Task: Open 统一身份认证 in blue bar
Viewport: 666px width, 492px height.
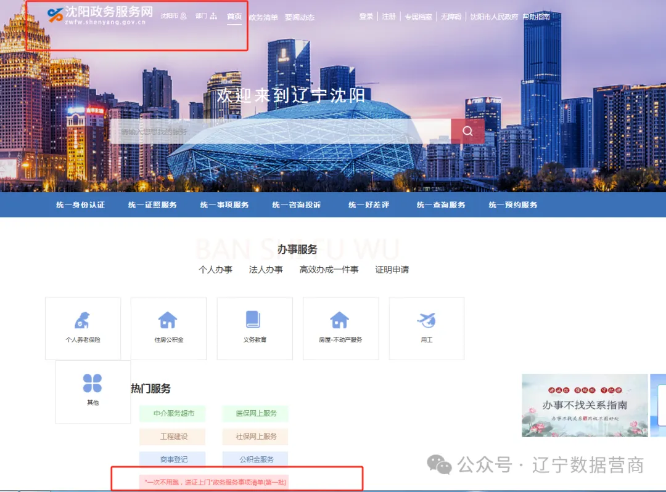Action: (80, 205)
